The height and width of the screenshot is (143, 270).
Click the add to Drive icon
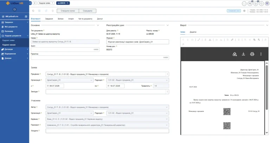(234, 54)
